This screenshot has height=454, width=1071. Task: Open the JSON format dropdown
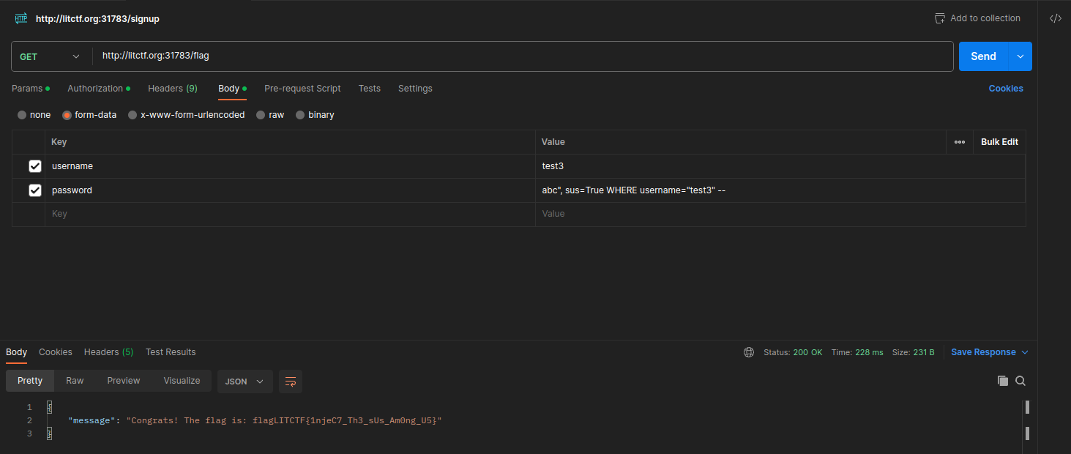245,382
